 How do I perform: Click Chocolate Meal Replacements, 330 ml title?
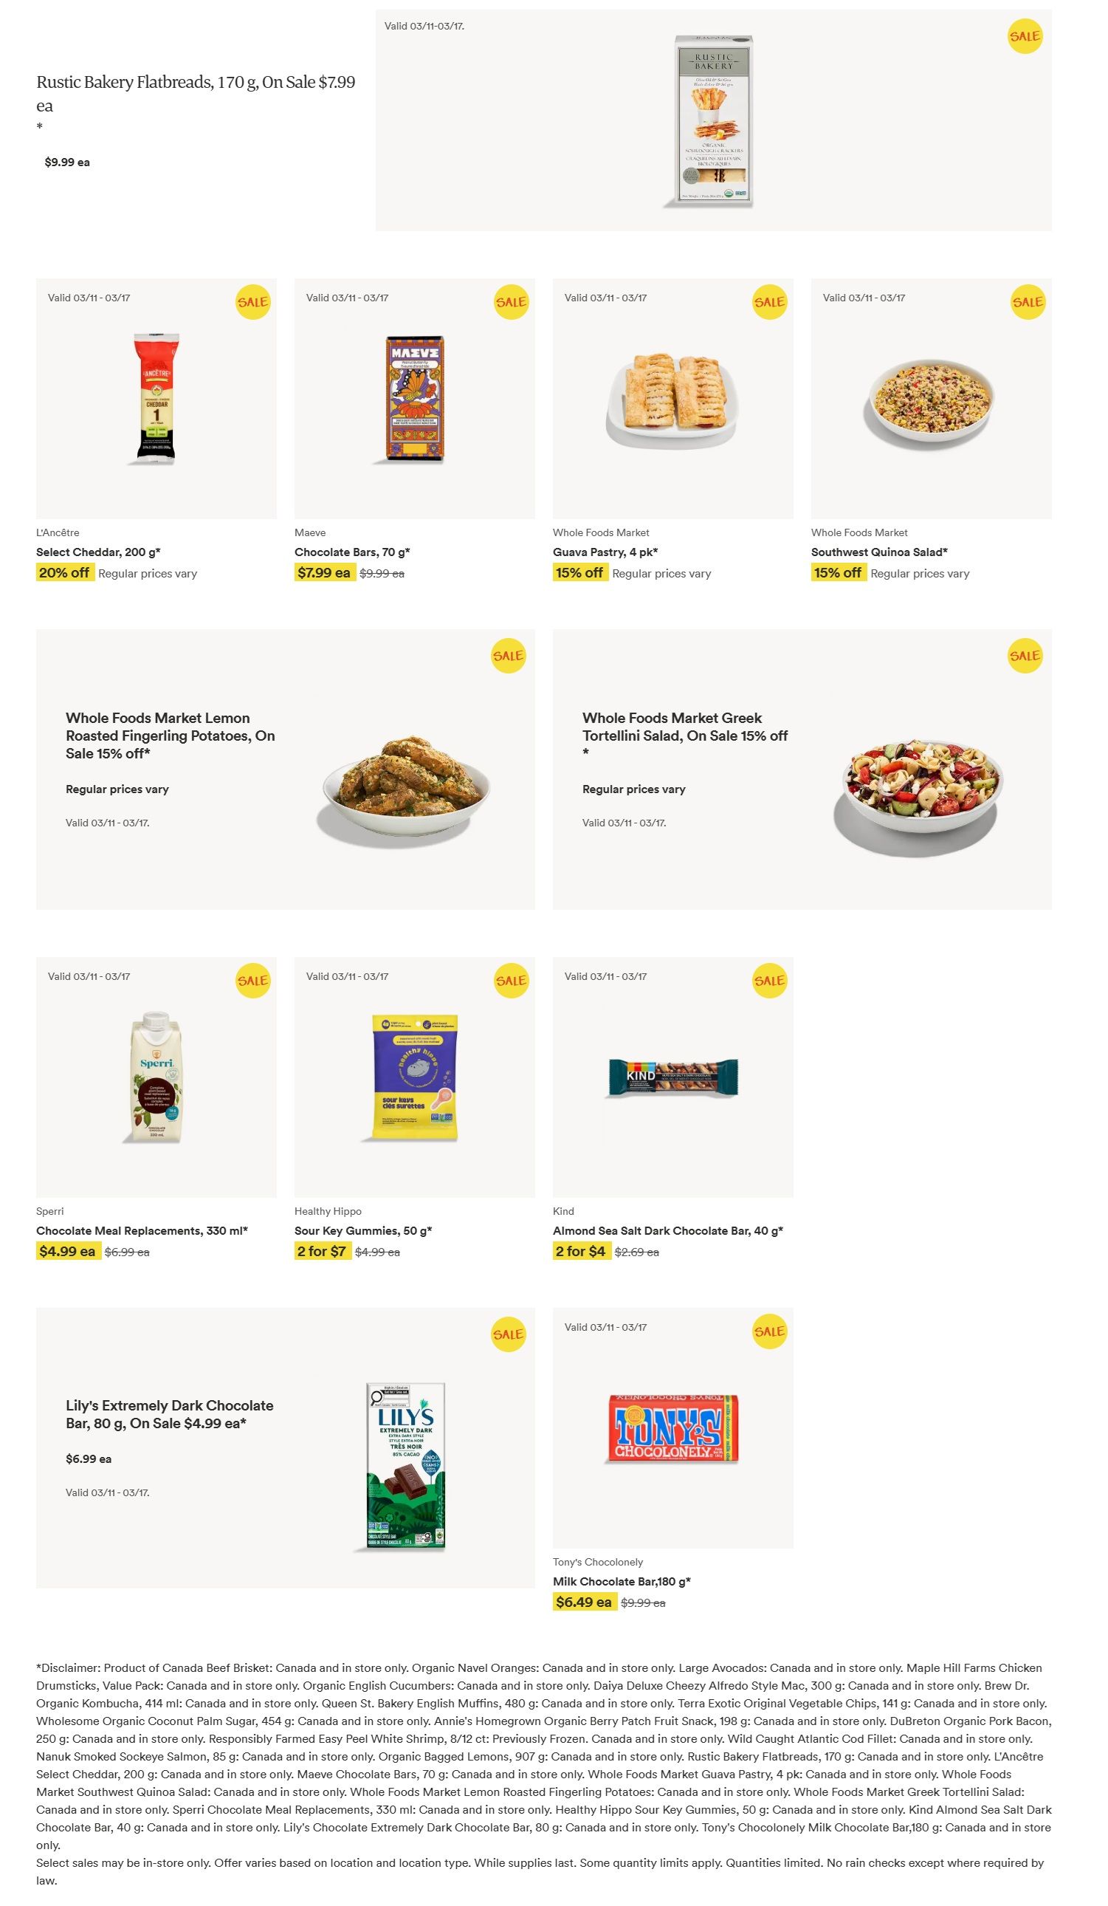(142, 1230)
